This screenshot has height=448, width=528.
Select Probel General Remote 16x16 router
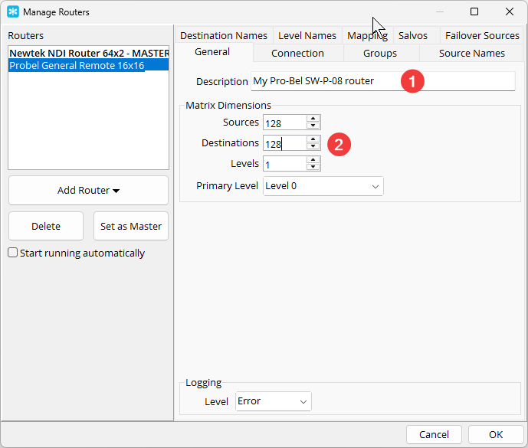(89, 65)
